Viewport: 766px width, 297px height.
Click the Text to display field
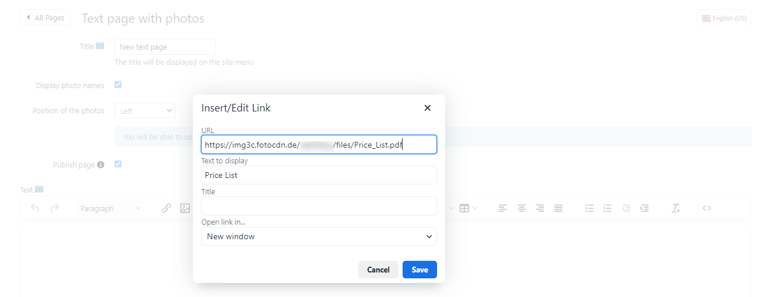tap(319, 175)
